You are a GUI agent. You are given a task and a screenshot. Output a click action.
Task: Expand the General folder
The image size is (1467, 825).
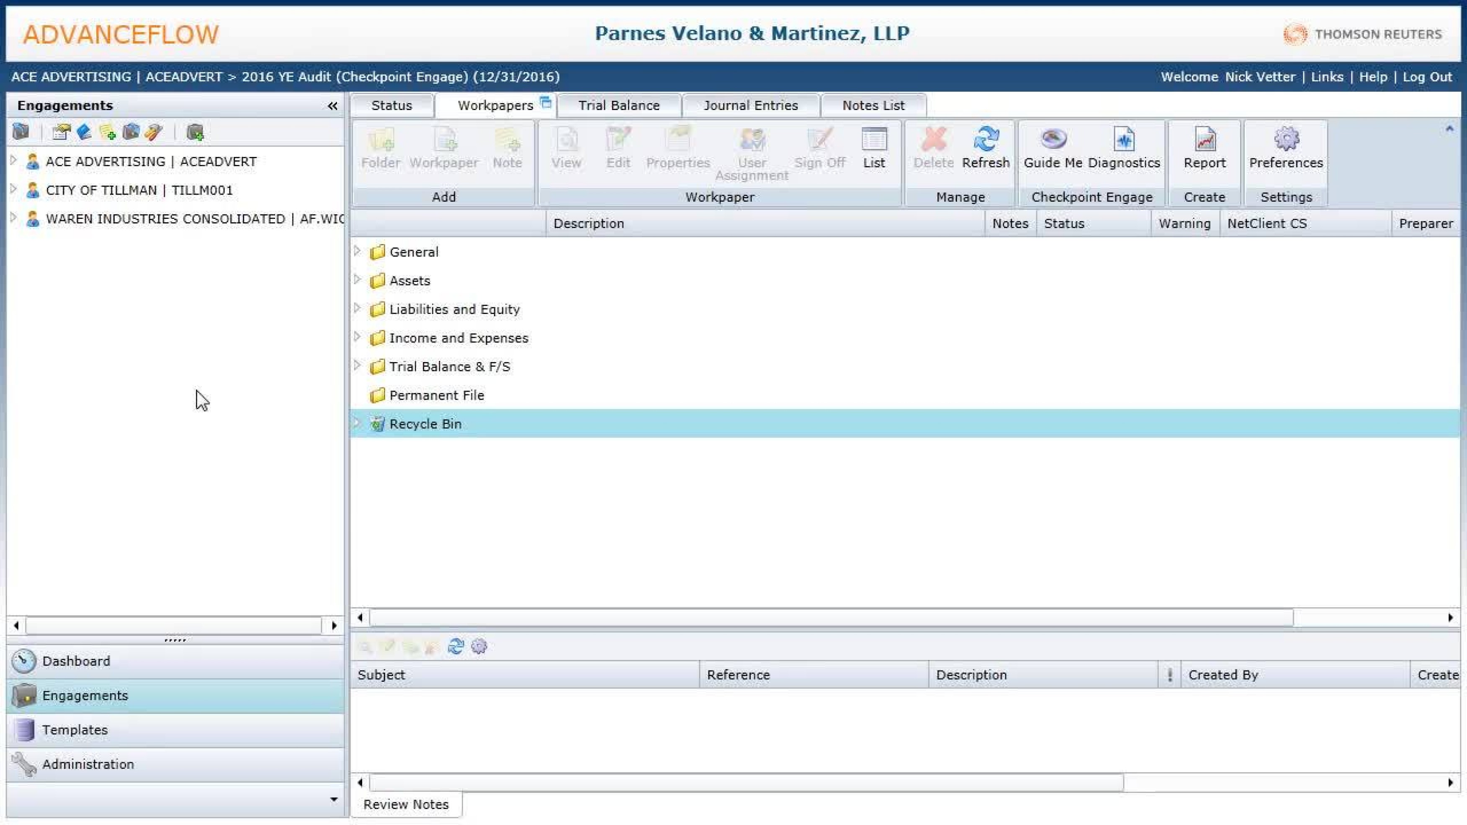tap(358, 251)
